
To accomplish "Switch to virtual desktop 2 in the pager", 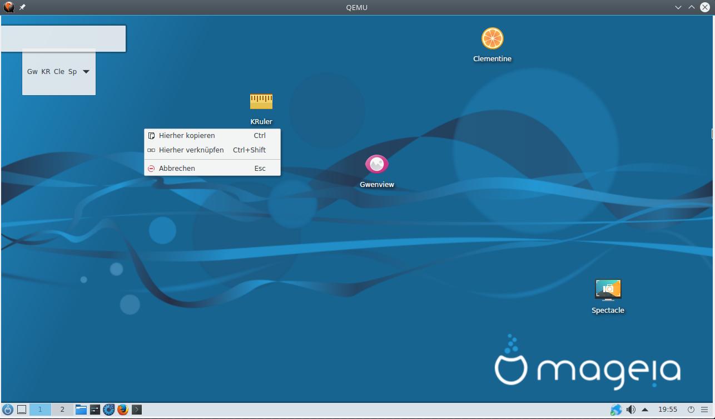I will (62, 410).
